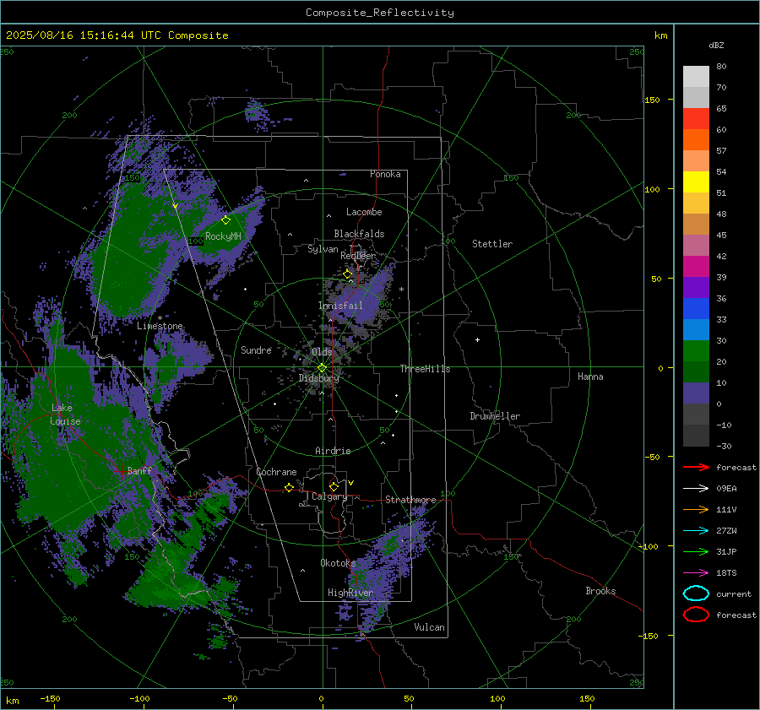Click the white 09EA arrow icon
Screen dimensions: 760x710
click(x=696, y=489)
